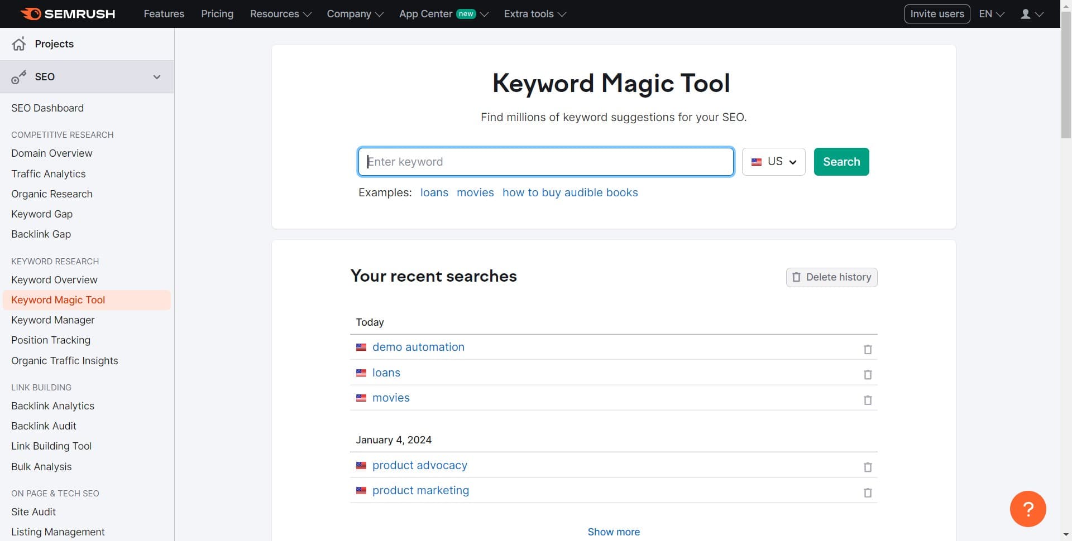
Task: Delete the "movies" search entry
Action: pos(867,400)
